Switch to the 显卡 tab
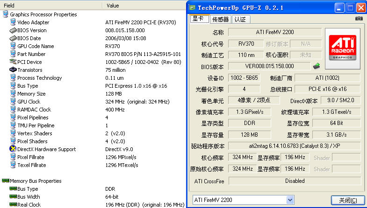Screen dimensions: 367x208 point(200,19)
